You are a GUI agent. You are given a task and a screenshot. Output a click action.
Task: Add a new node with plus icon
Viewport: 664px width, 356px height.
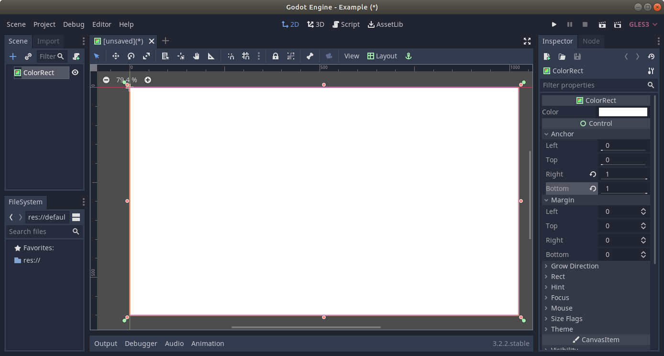[13, 56]
